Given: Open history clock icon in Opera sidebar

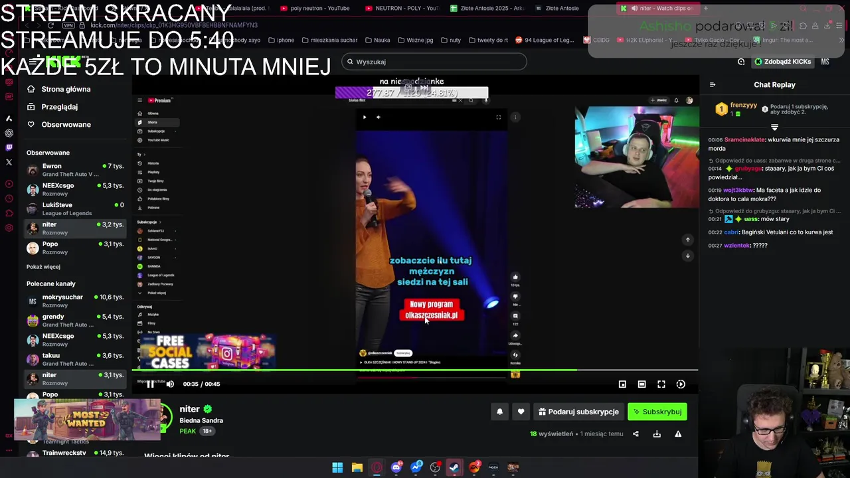Looking at the screenshot, I should click(9, 199).
